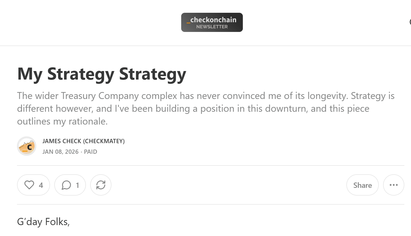The height and width of the screenshot is (236, 411).
Task: Open the three-dot more options menu
Action: pyautogui.click(x=393, y=185)
